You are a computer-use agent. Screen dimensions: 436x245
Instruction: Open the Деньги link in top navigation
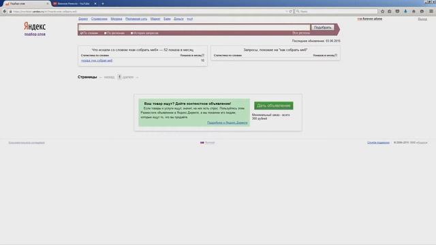[178, 19]
